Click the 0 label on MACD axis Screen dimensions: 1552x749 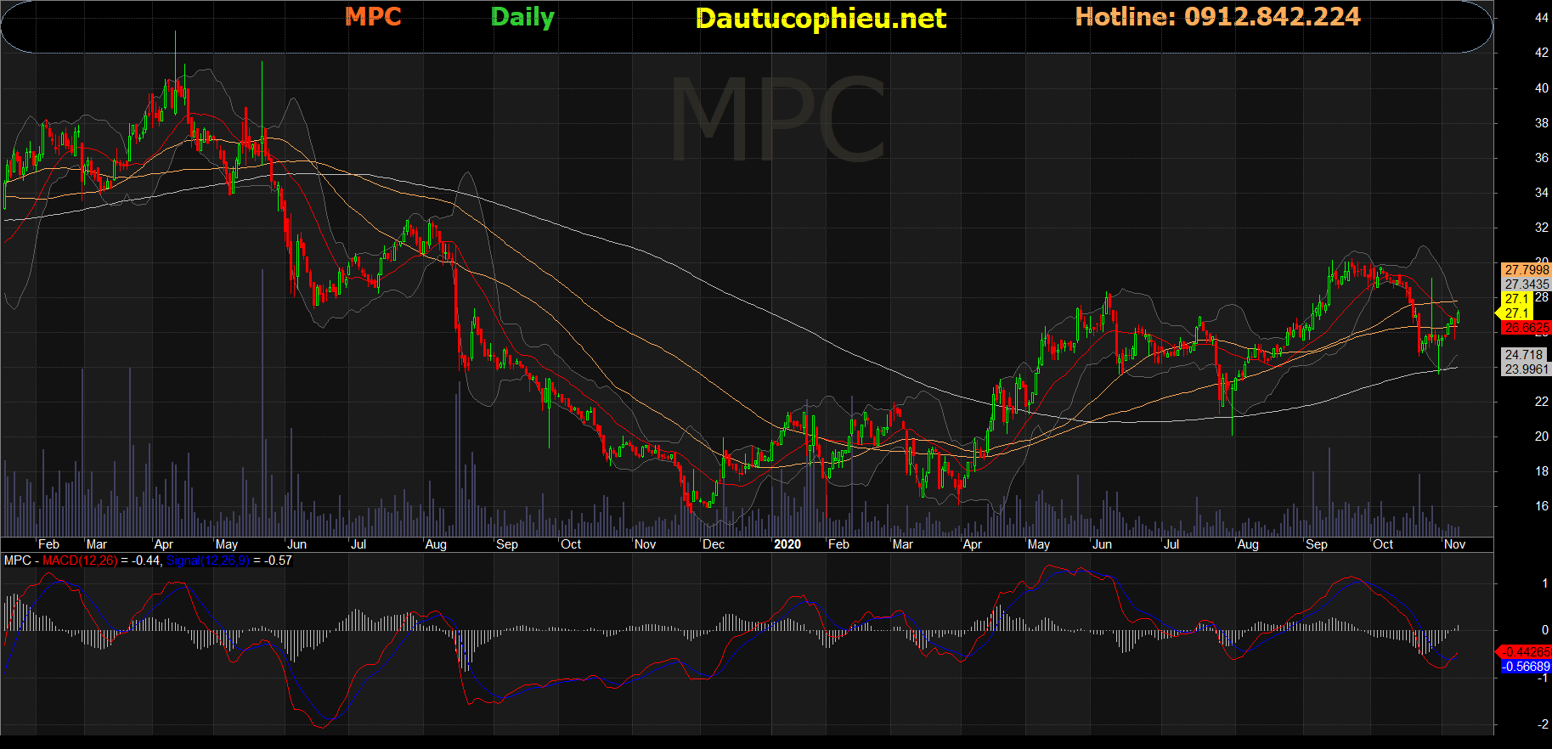coord(1545,630)
